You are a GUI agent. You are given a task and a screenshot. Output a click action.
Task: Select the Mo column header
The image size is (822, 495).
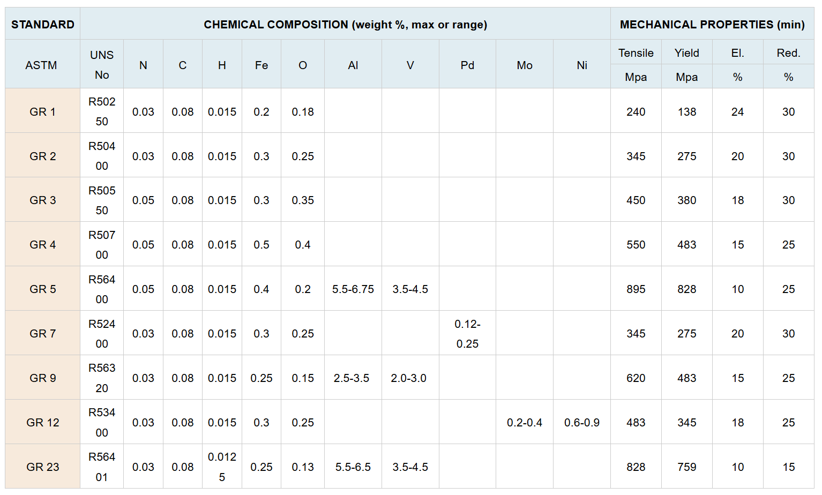coord(525,64)
